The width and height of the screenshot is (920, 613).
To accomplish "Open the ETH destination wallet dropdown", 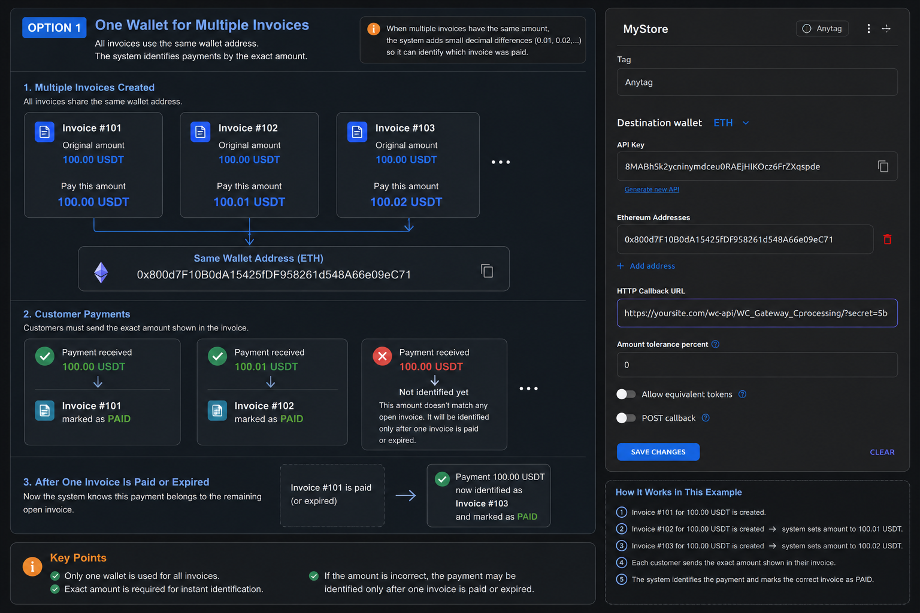I will [x=731, y=123].
